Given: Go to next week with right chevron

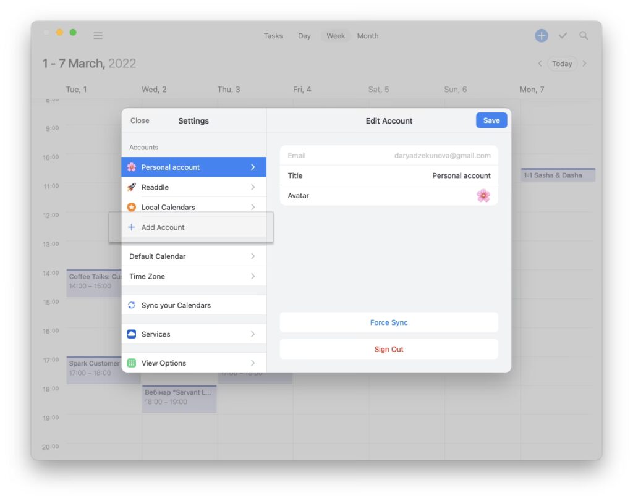Looking at the screenshot, I should point(585,64).
